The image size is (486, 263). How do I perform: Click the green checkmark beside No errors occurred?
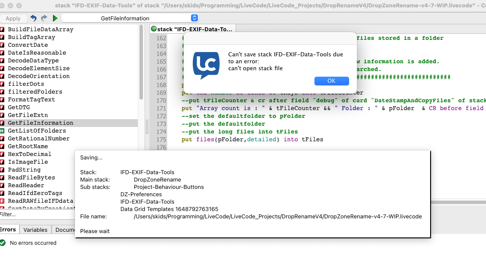coord(3,243)
